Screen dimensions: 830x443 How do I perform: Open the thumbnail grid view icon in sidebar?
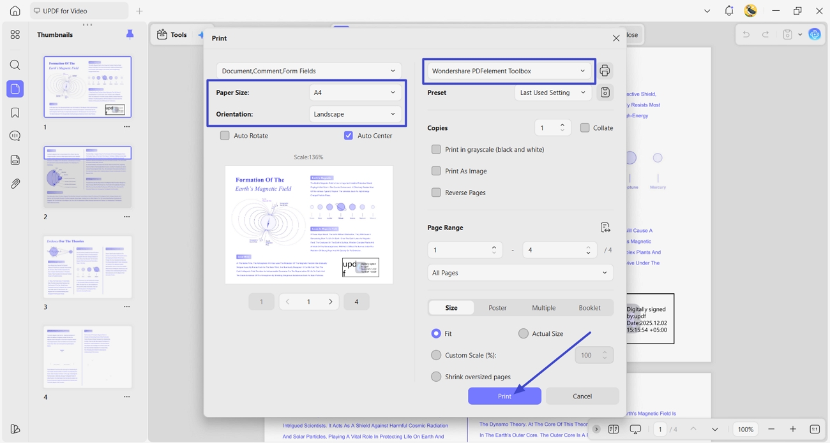pyautogui.click(x=15, y=34)
